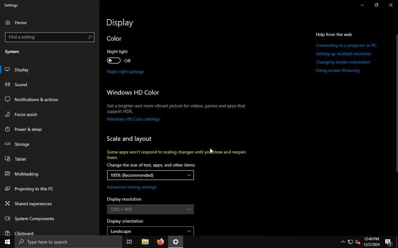Screen dimensions: 398x248
Task: Open Windows HD Color settings link
Action: pyautogui.click(x=133, y=119)
